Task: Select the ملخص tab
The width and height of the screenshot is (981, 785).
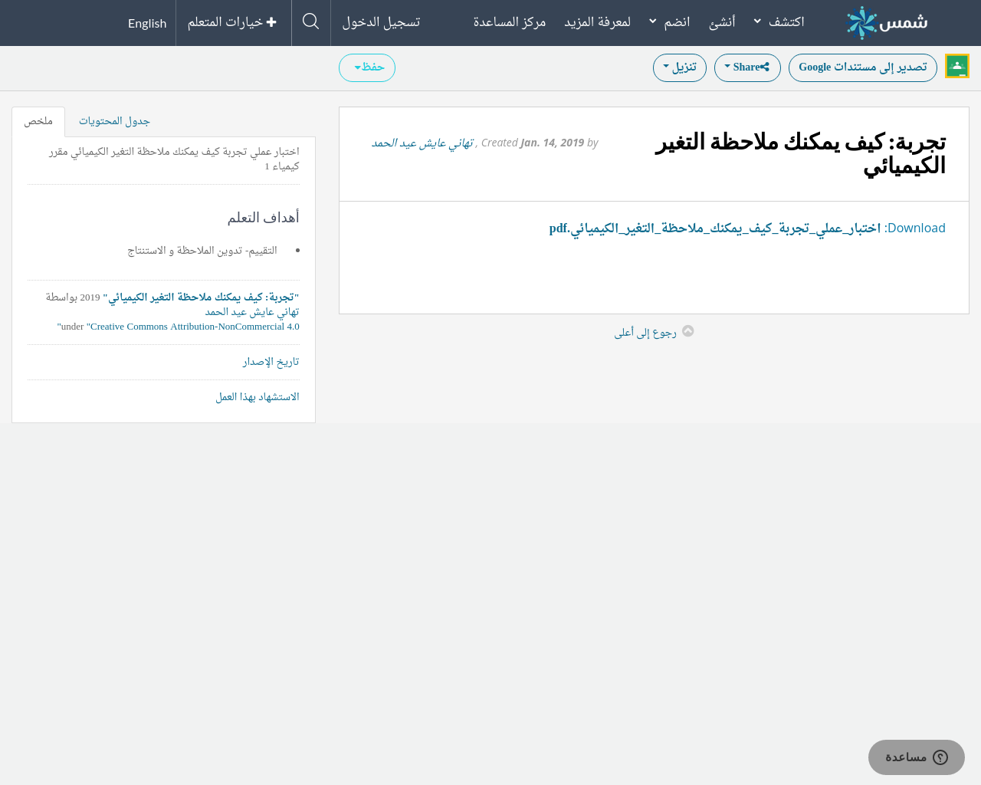Action: [38, 121]
